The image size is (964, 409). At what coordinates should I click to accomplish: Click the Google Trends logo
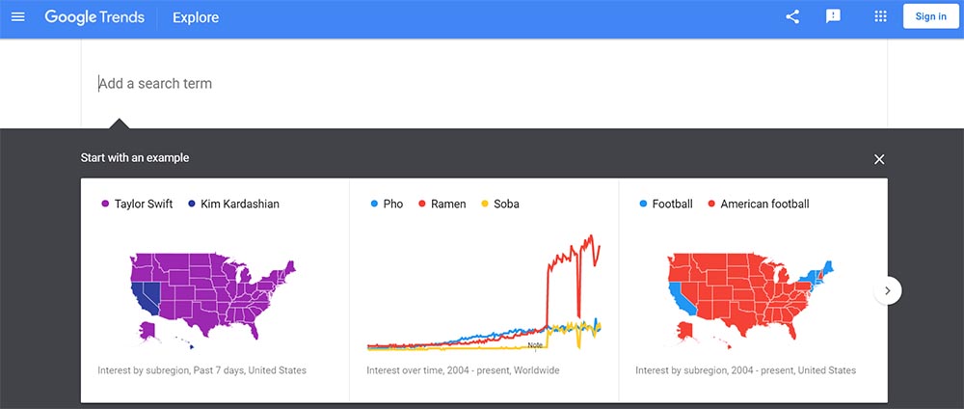pos(94,17)
